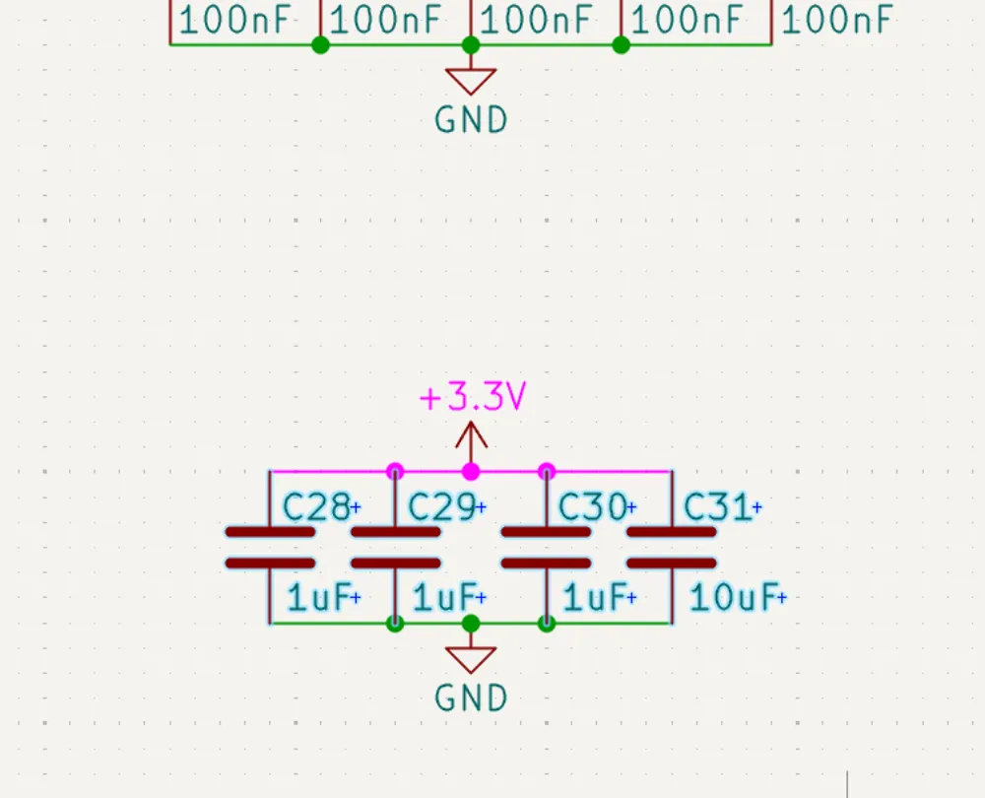Screen dimensions: 985x798
Task: Select the C30 capacitor symbol plates
Action: pyautogui.click(x=547, y=548)
